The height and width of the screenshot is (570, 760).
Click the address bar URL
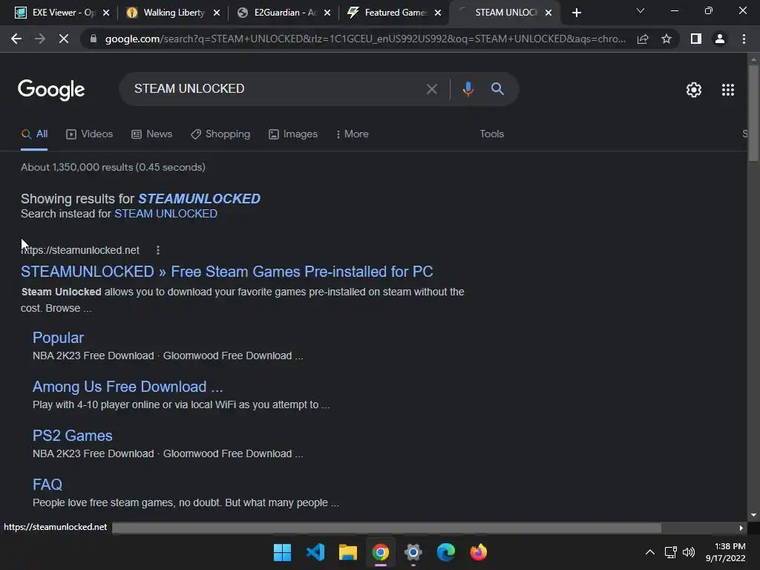click(365, 39)
